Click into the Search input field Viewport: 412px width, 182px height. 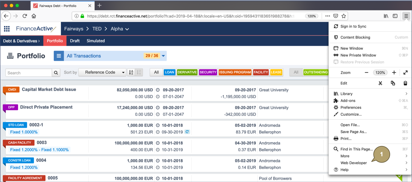pos(29,73)
